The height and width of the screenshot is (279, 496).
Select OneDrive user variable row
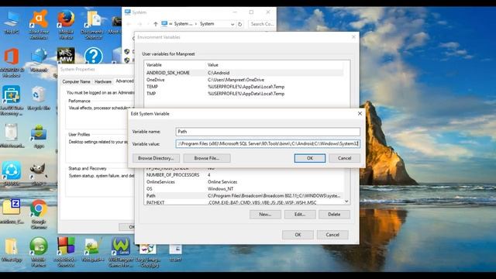[244, 80]
